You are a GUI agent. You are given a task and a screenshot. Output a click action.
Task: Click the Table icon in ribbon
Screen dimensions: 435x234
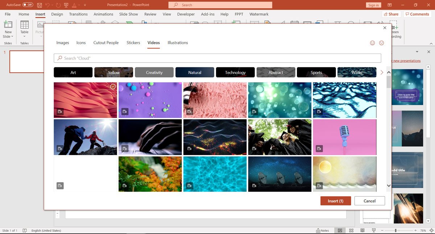[24, 25]
